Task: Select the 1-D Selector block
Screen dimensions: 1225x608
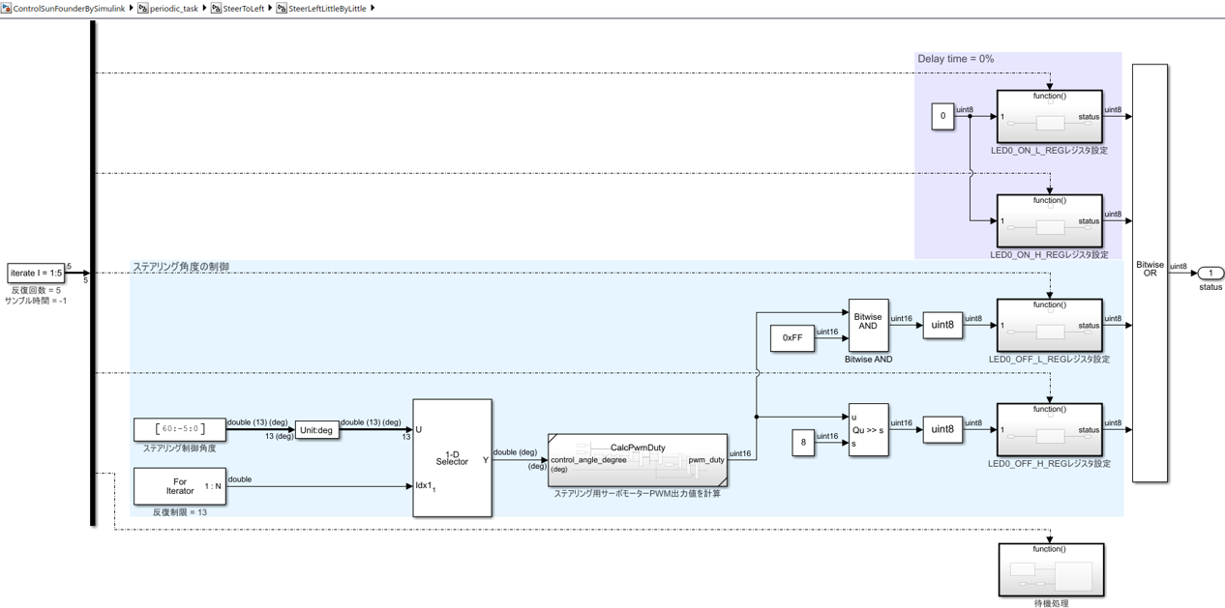Action: (452, 458)
